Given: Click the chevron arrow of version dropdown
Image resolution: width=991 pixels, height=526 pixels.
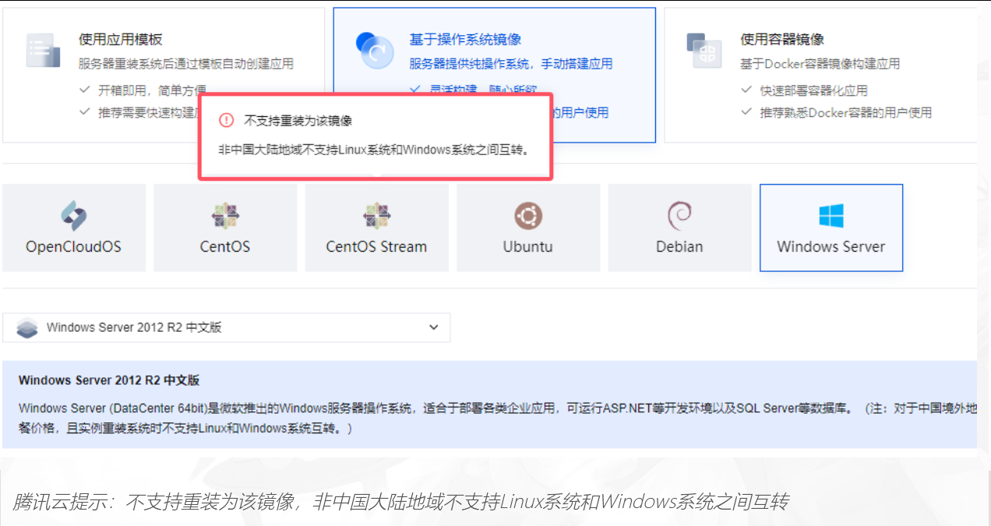Looking at the screenshot, I should pos(434,327).
